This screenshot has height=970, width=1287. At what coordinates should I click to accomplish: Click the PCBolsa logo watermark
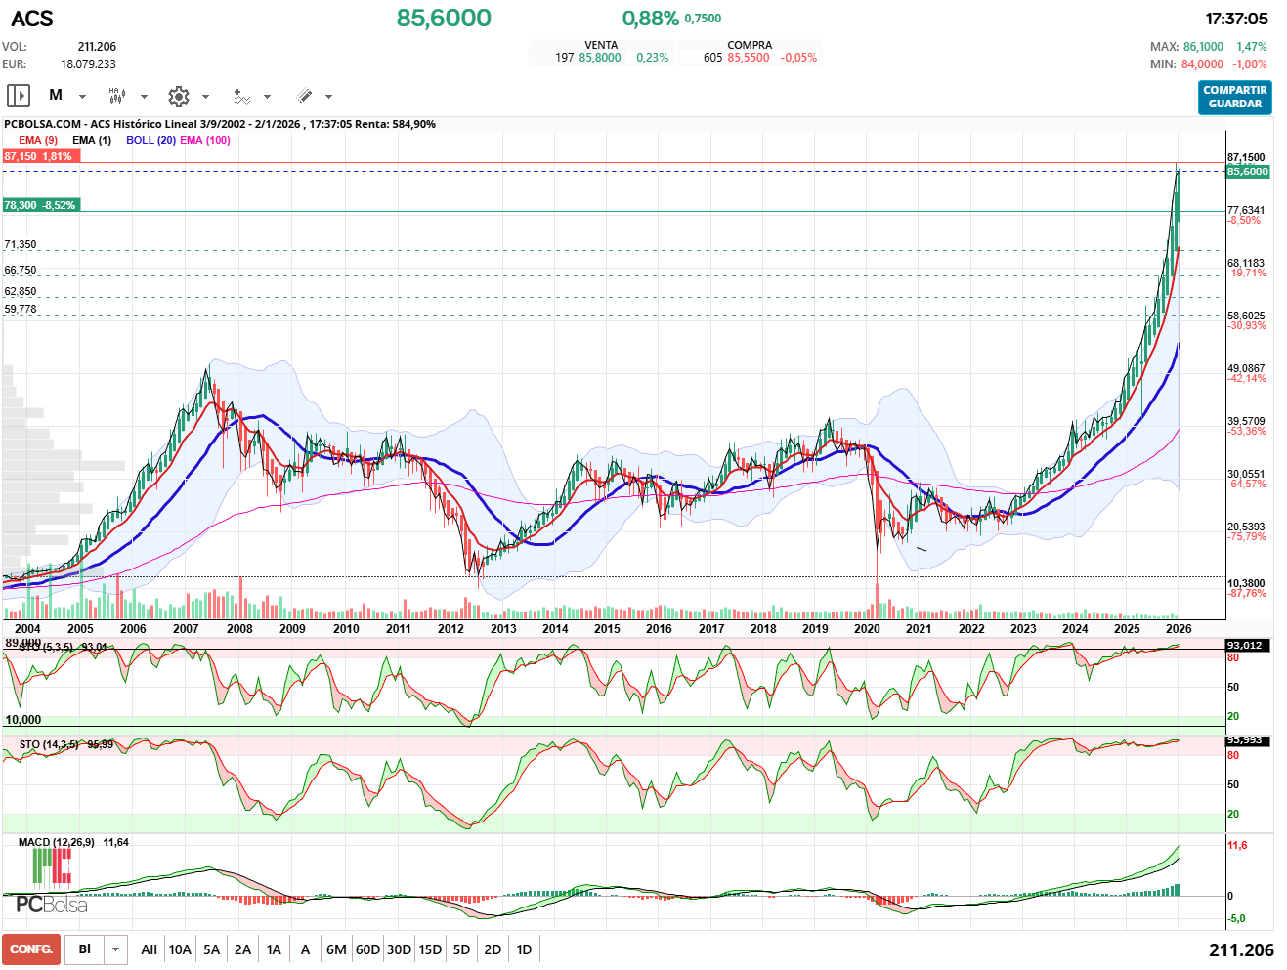click(x=52, y=882)
